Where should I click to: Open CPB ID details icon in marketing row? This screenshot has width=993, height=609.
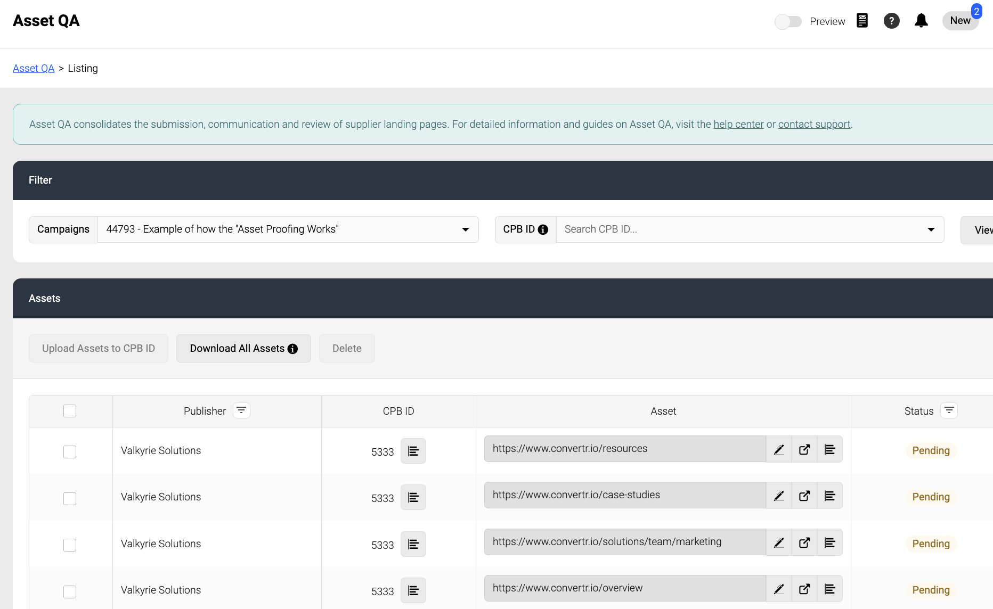pyautogui.click(x=413, y=544)
